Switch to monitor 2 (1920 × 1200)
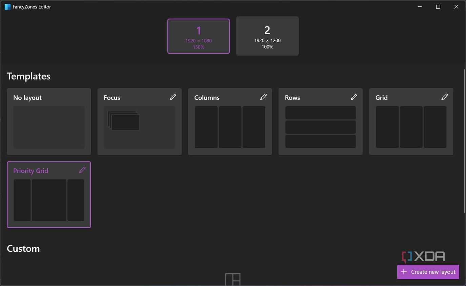Image resolution: width=466 pixels, height=286 pixels. click(267, 36)
